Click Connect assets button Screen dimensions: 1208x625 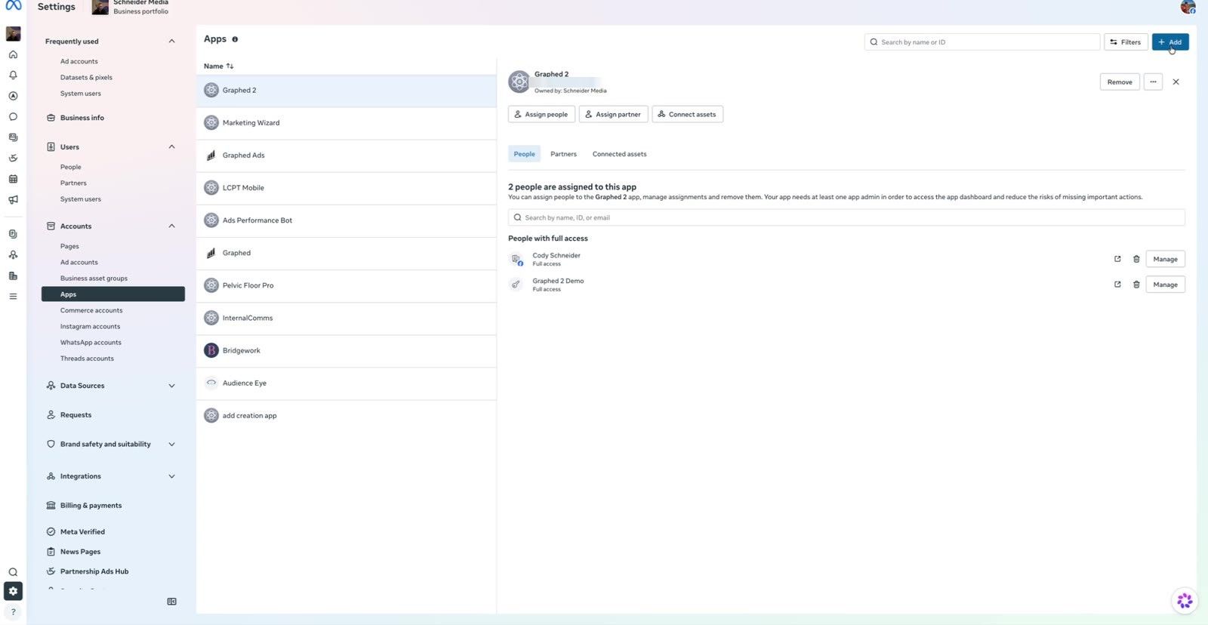pyautogui.click(x=687, y=114)
